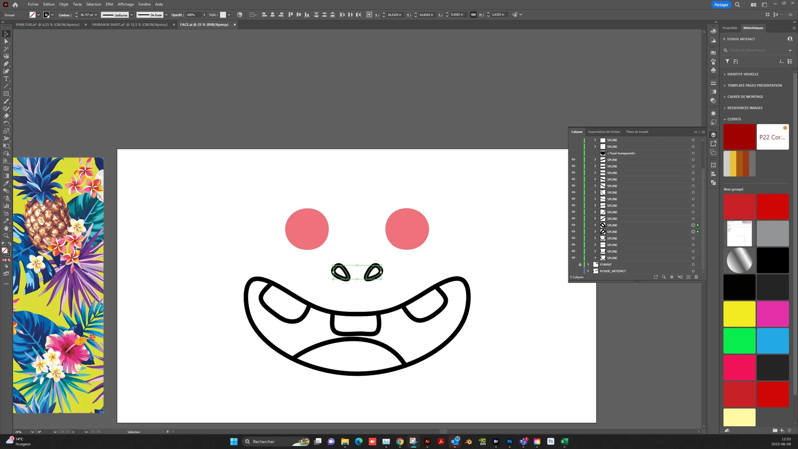
Task: Expand the FORMAT layer
Action: coord(588,264)
